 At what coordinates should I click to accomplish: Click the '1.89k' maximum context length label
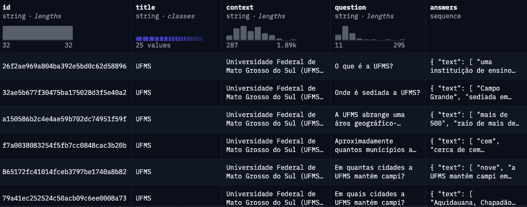[x=286, y=45]
